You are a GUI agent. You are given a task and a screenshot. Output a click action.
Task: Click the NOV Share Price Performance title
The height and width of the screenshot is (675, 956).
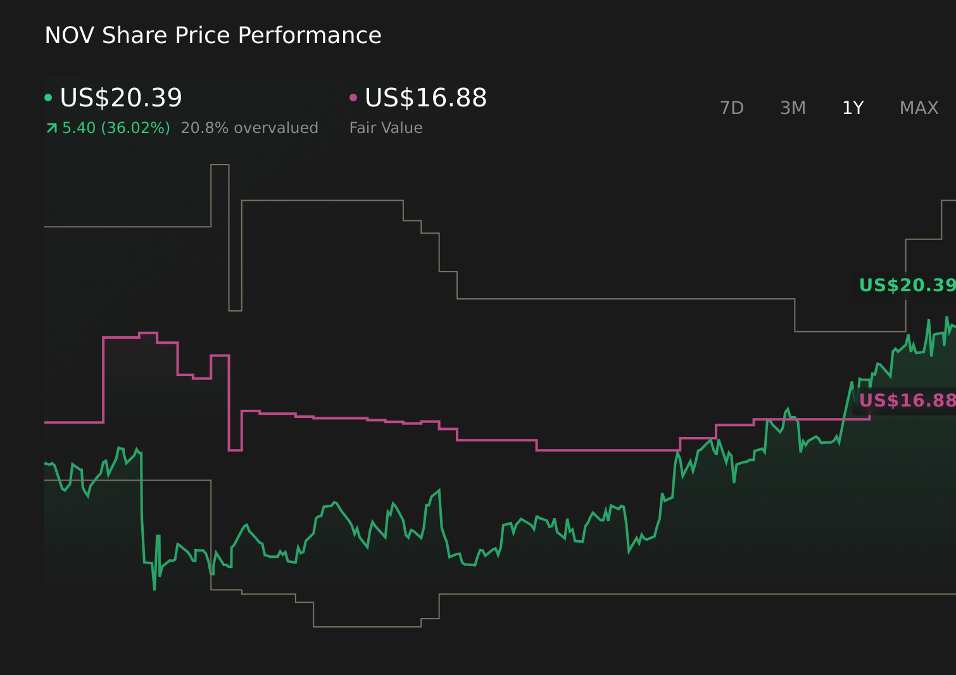pos(213,35)
